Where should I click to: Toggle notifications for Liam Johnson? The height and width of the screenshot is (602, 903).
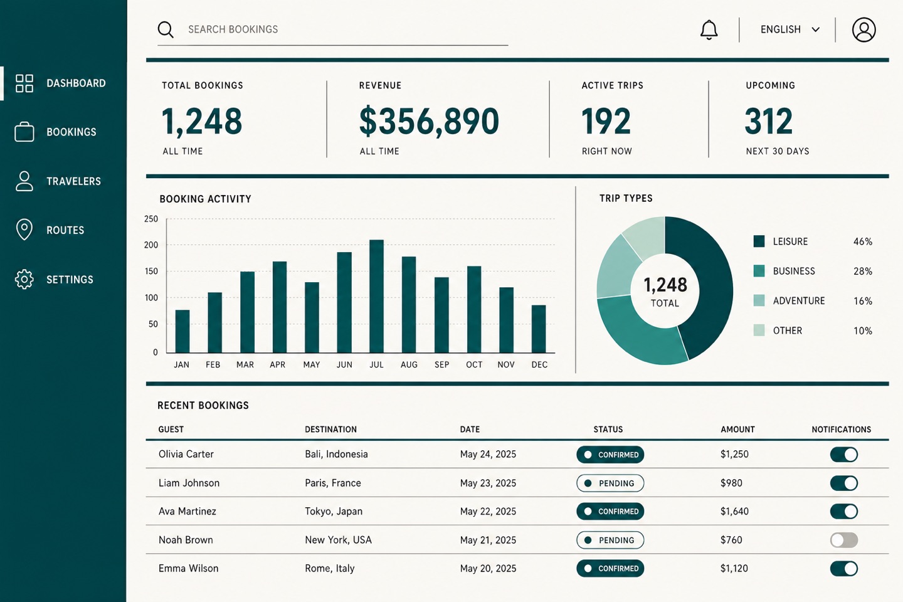click(844, 483)
